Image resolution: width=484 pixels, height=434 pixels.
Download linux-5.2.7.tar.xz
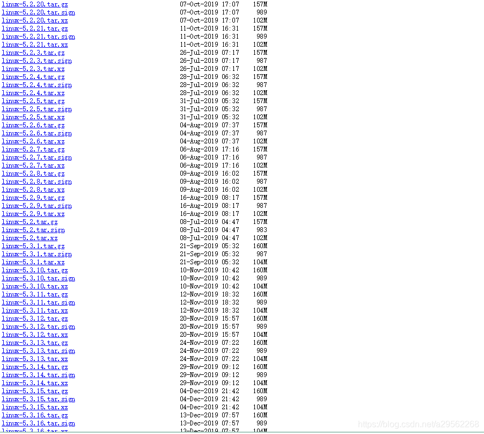(33, 165)
